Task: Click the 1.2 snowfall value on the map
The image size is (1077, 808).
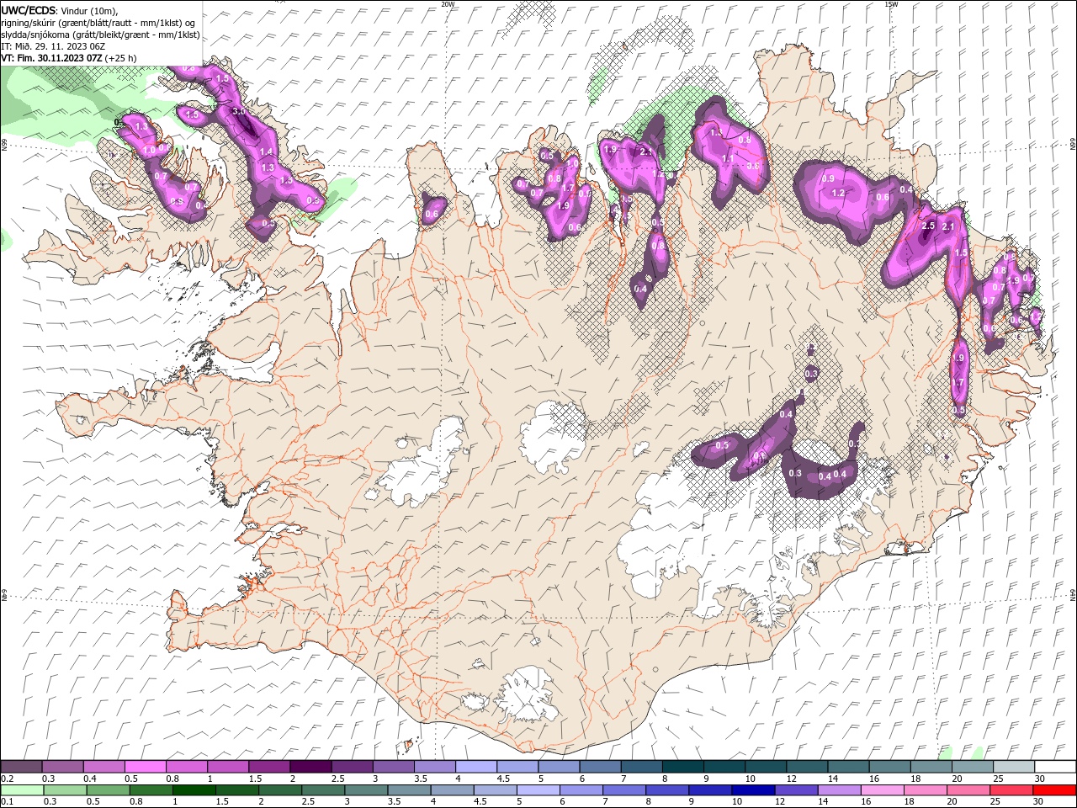Action: point(838,193)
